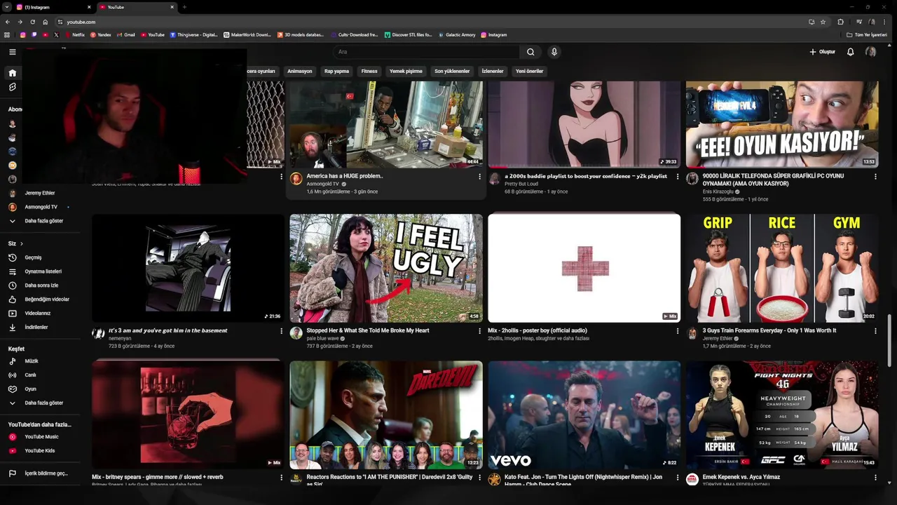This screenshot has width=897, height=505.
Task: Open the browser tab list dropdown arrow
Action: pyautogui.click(x=8, y=7)
